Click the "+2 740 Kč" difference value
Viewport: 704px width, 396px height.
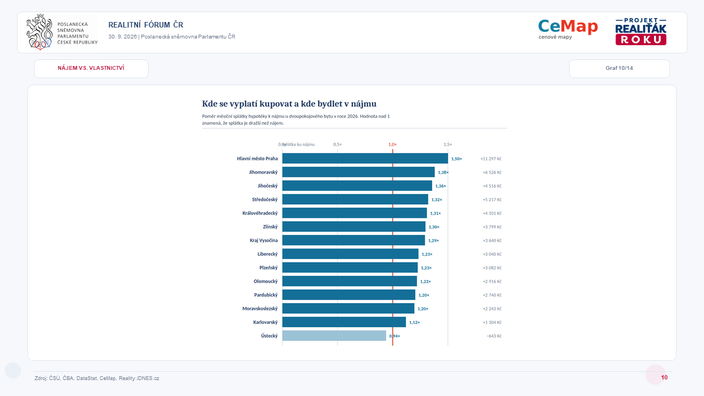pos(492,295)
